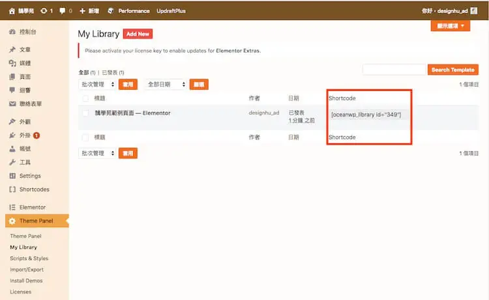
Task: Open the Posts pushpin icon in sidebar
Action: 12,49
